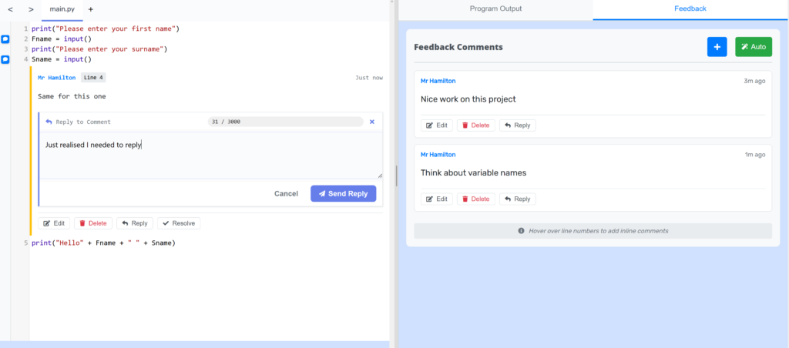Screen dimensions: 789x348
Task: Close the reply box with the X icon
Action: pos(372,122)
